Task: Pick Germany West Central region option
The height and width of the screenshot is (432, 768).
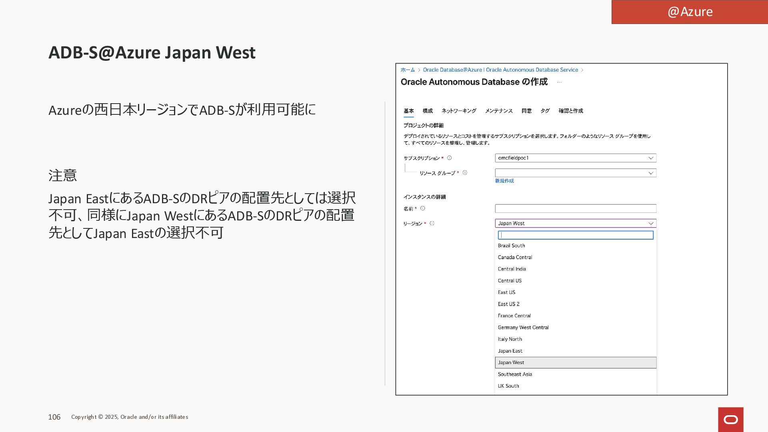Action: tap(523, 328)
